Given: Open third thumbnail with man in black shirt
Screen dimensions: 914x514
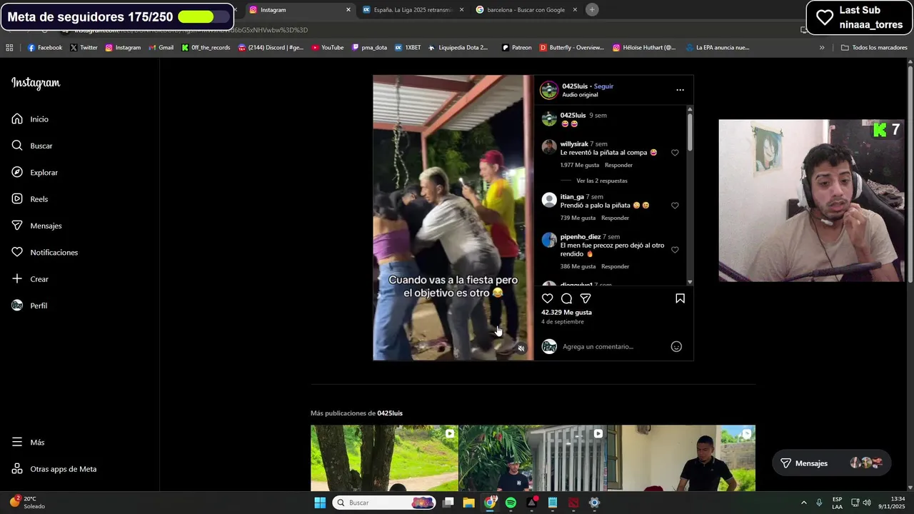Looking at the screenshot, I should (681, 458).
